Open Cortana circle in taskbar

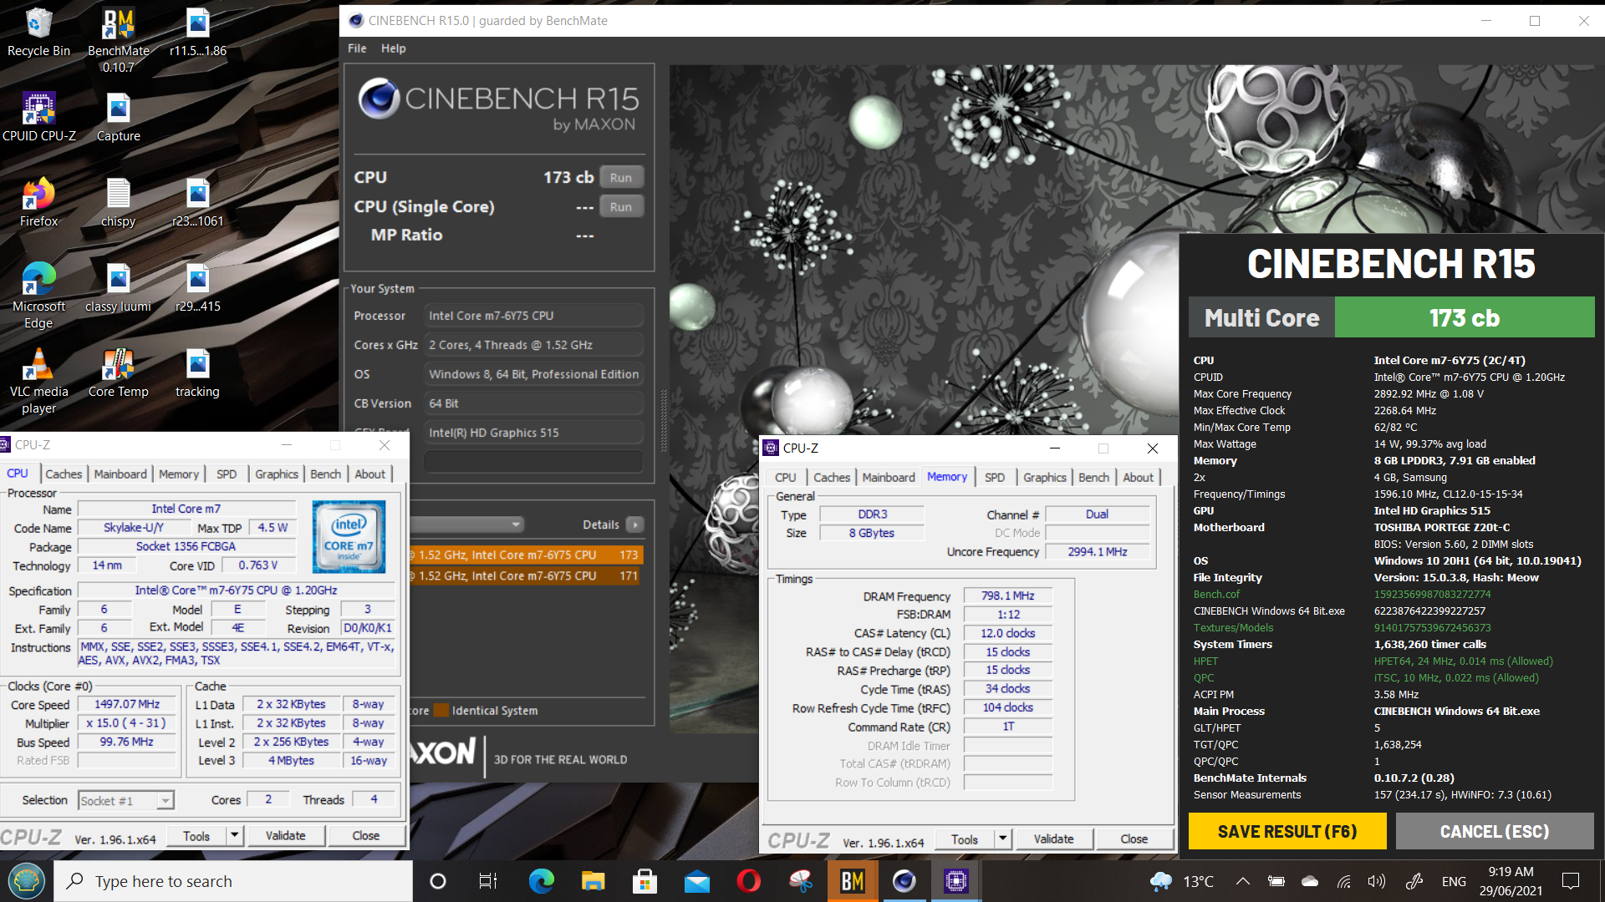click(437, 881)
